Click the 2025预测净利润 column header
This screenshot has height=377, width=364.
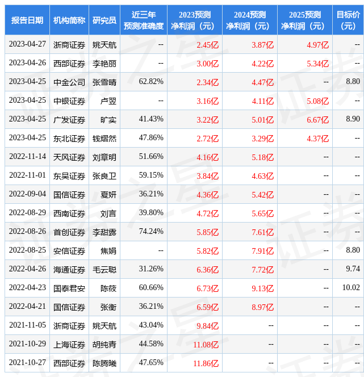(x=305, y=20)
